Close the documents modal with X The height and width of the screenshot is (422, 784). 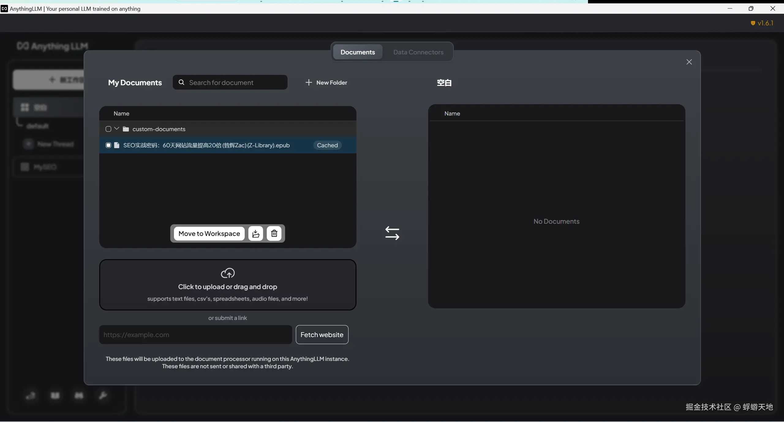[x=689, y=62]
